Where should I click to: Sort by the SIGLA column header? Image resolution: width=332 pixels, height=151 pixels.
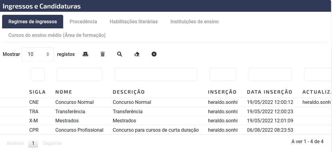tap(37, 92)
